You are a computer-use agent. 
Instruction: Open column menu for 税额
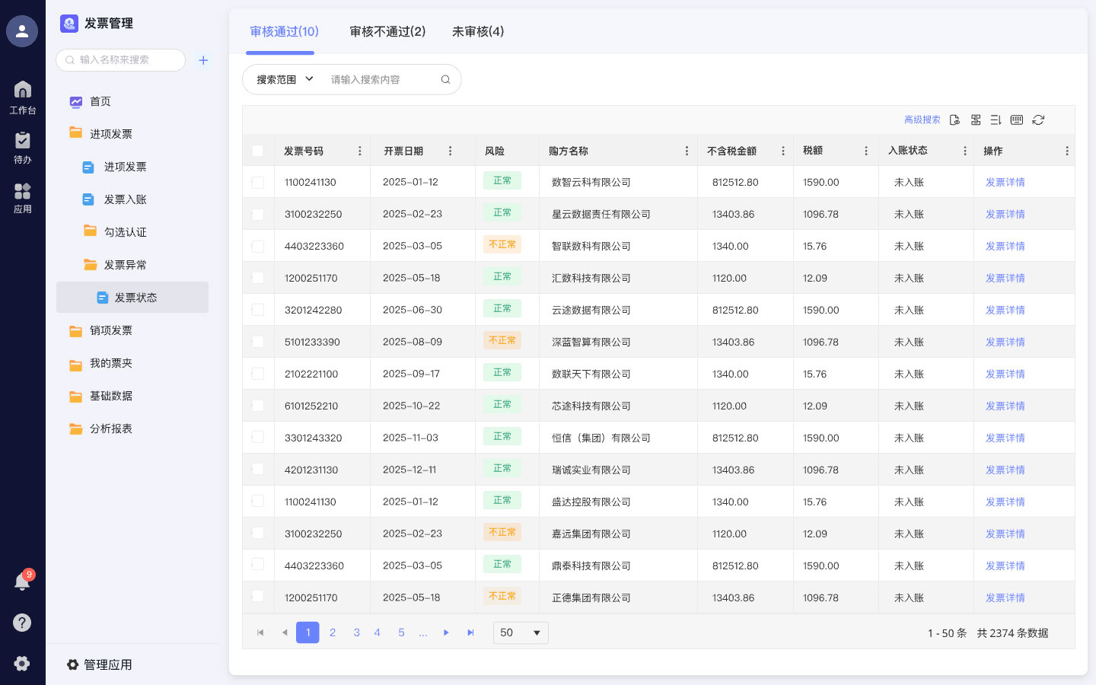(x=866, y=151)
